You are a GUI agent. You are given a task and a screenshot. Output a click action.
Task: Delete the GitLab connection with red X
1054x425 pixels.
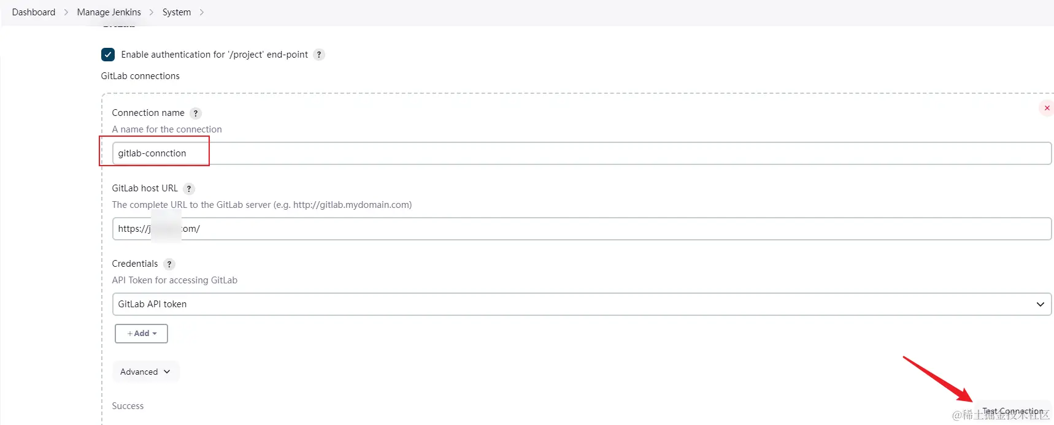1047,108
